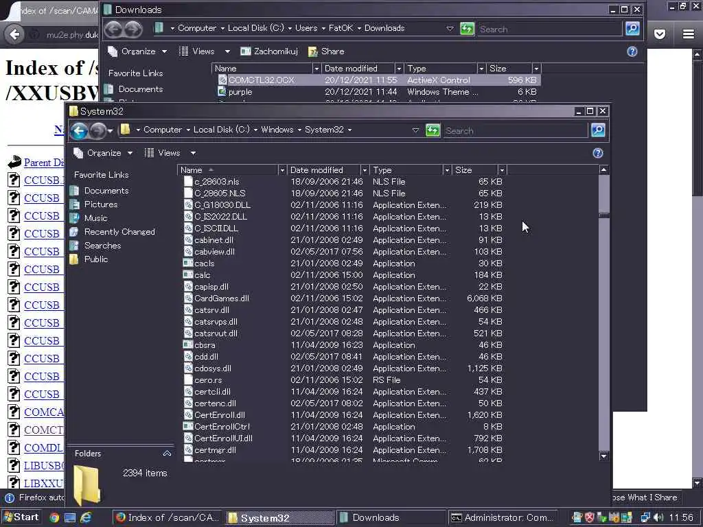The width and height of the screenshot is (703, 527).
Task: Click Zachomikuj in Downloads toolbar
Action: coord(269,51)
